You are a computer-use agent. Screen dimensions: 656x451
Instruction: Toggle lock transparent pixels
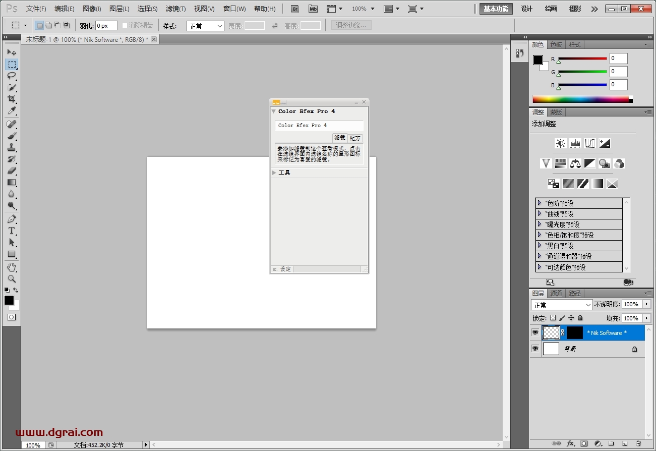click(553, 318)
